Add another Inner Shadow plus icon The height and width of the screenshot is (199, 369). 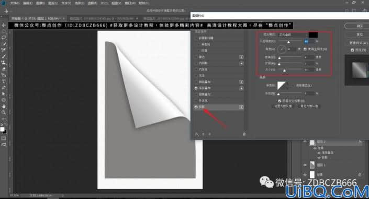241,63
